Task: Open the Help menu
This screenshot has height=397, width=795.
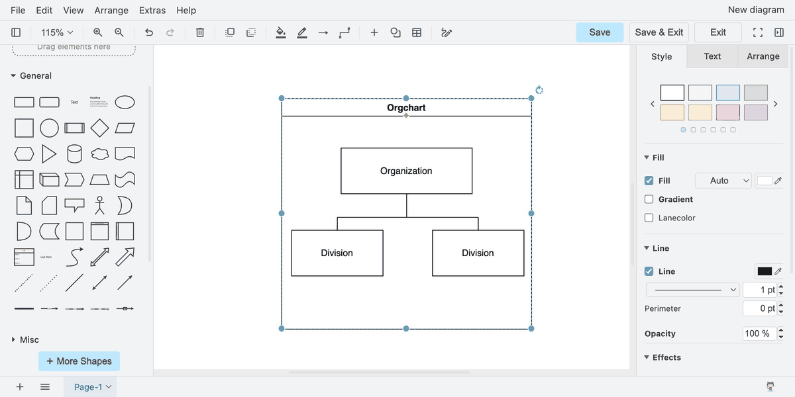Action: click(186, 10)
